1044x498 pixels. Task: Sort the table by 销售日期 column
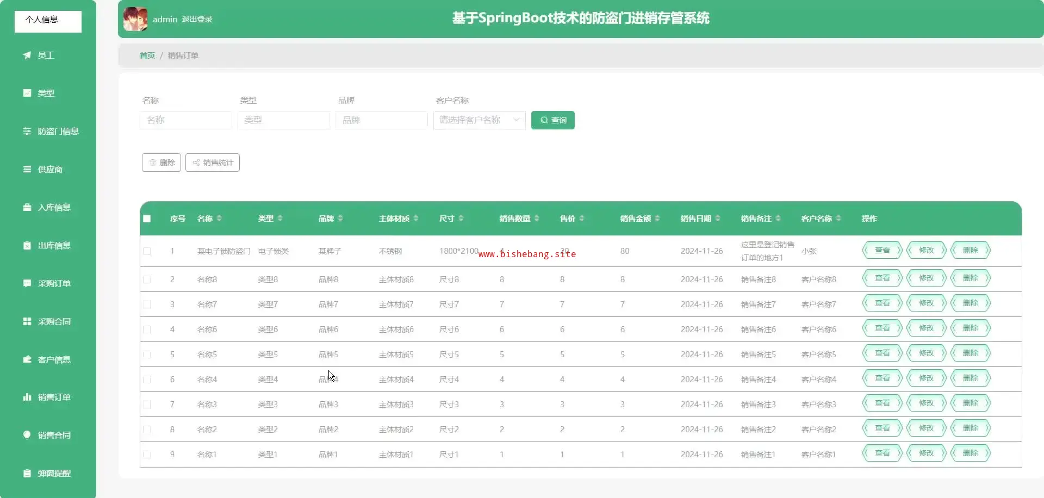click(718, 219)
